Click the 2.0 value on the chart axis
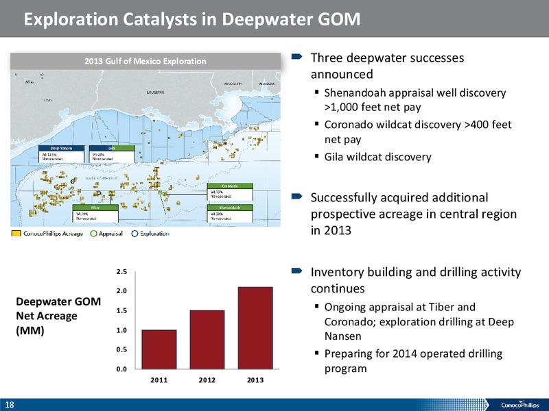Viewport: 549px width, 411px height. coord(121,291)
